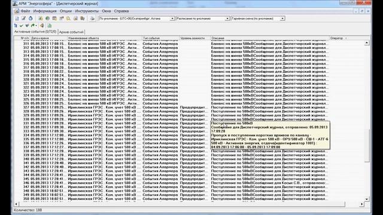
Task: Sort by the Уровень важности column header
Action: coord(195,38)
